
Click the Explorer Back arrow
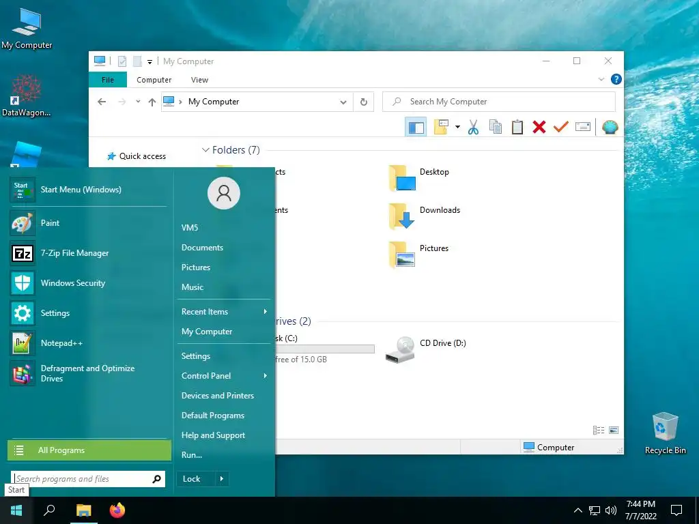[102, 102]
